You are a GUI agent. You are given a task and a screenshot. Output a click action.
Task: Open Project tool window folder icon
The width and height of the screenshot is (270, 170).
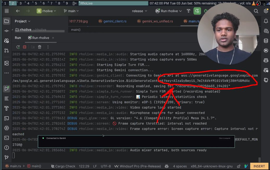[7, 21]
